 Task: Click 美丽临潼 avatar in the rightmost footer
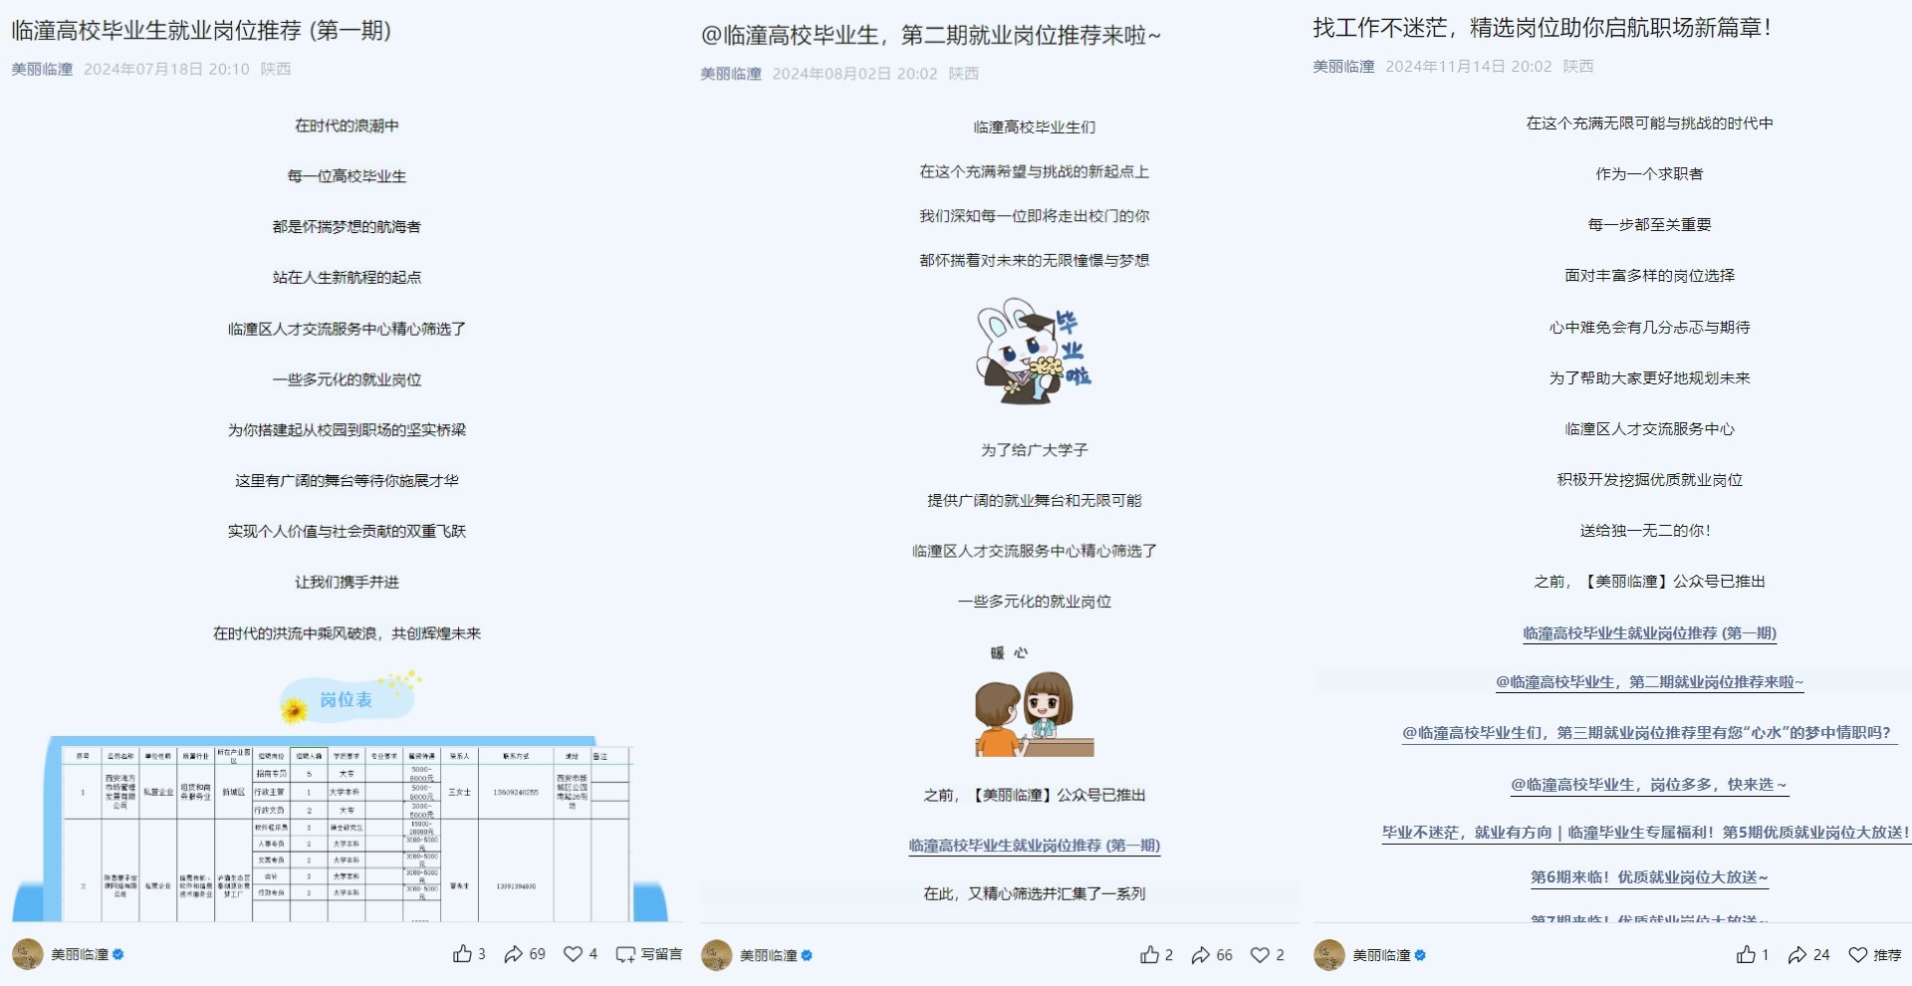[1329, 955]
